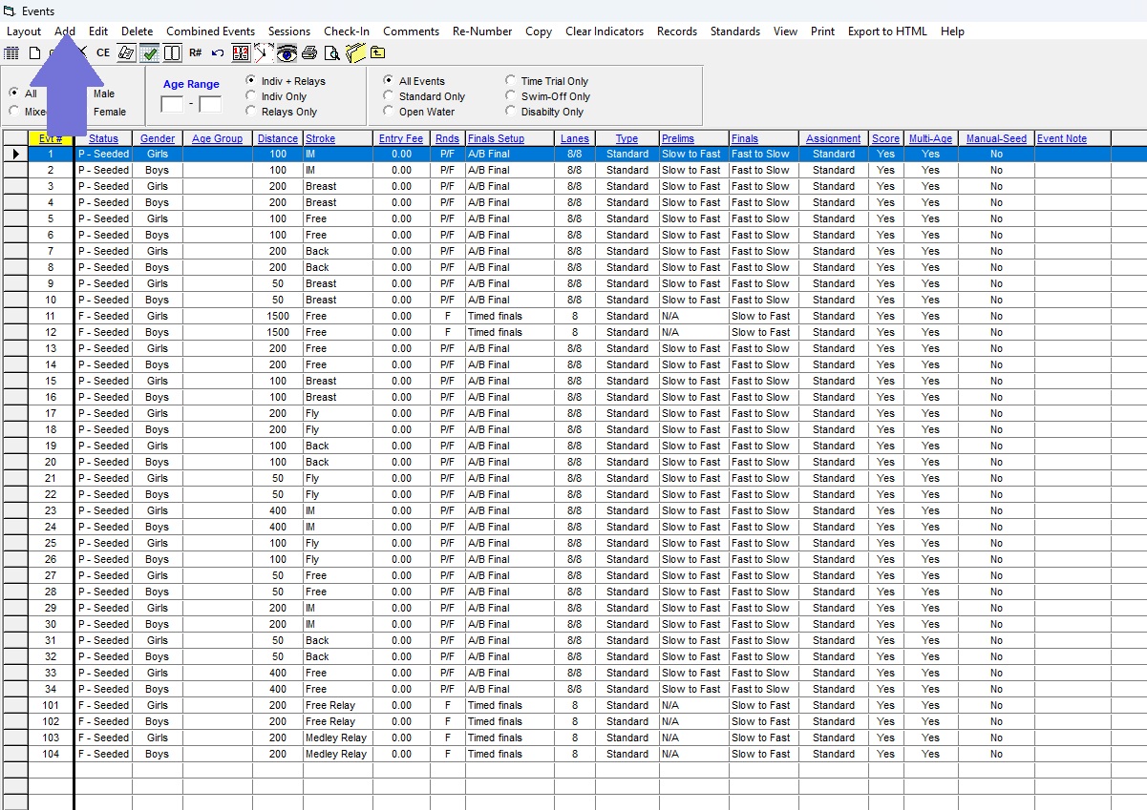The height and width of the screenshot is (810, 1147).
Task: Select event 101 Free Relay stroke cell
Action: coord(338,705)
